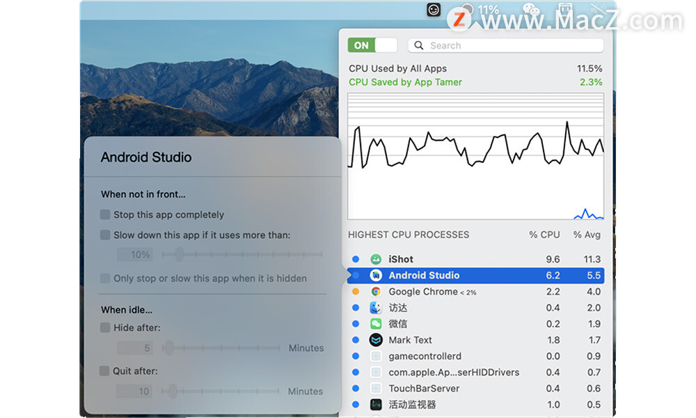The width and height of the screenshot is (696, 418).
Task: Click the Google Chrome icon in process list
Action: tap(376, 291)
